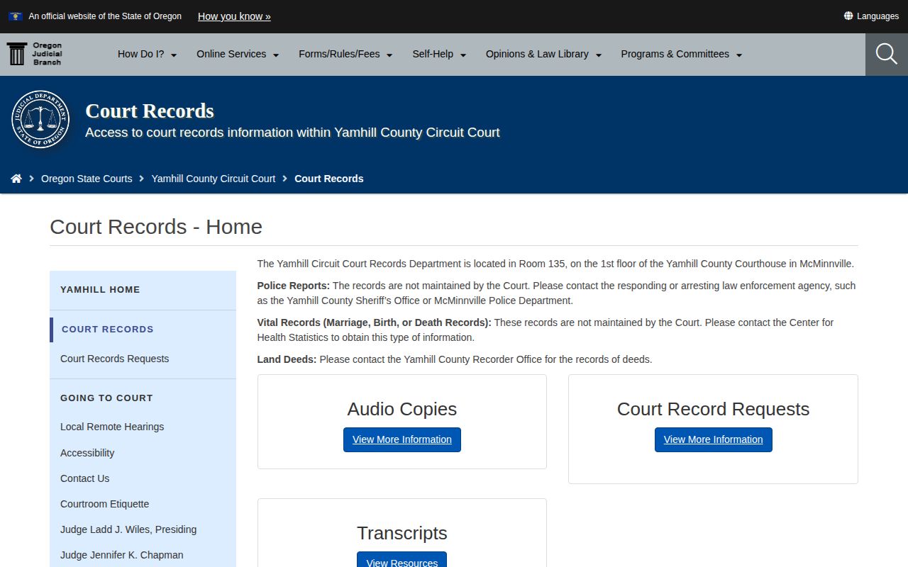The height and width of the screenshot is (567, 908).
Task: Open the Forms/Rules/Fees dropdown
Action: [345, 54]
